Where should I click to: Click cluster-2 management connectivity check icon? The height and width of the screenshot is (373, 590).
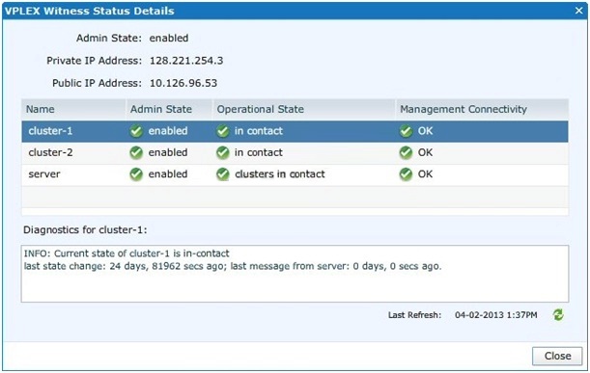point(406,153)
